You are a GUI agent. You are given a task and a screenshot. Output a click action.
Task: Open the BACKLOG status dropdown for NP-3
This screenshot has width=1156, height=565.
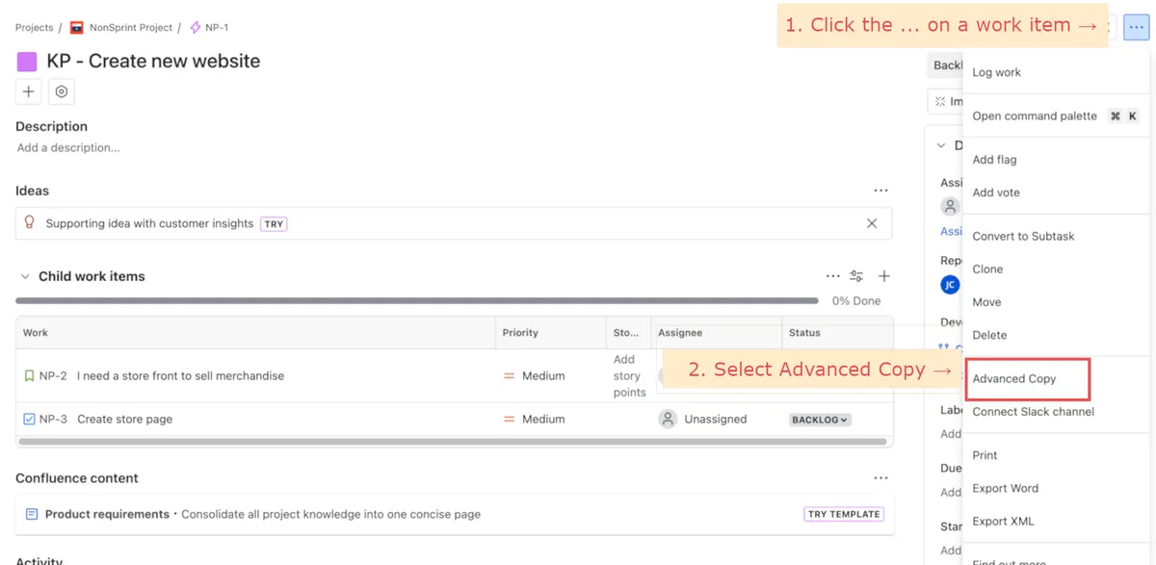[820, 420]
